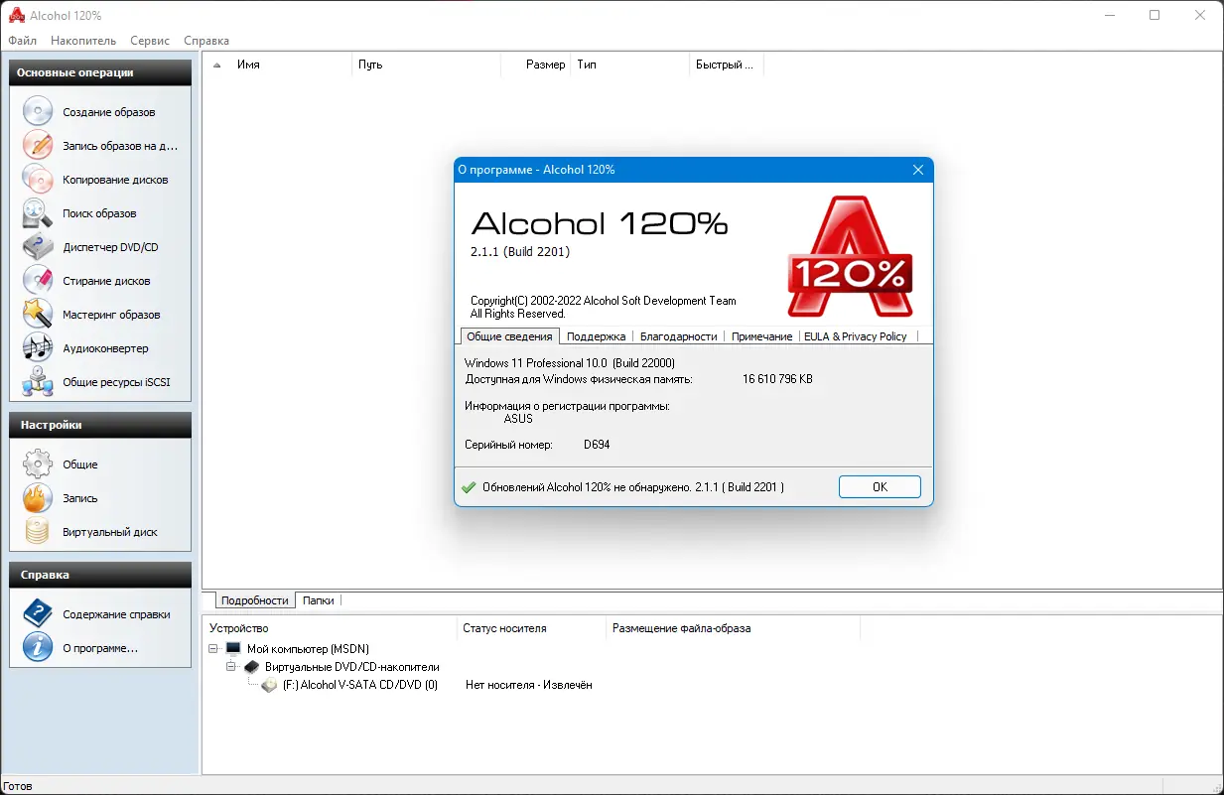Viewport: 1224px width, 795px height.
Task: Open Аудиоконвертер link
Action: (x=105, y=348)
